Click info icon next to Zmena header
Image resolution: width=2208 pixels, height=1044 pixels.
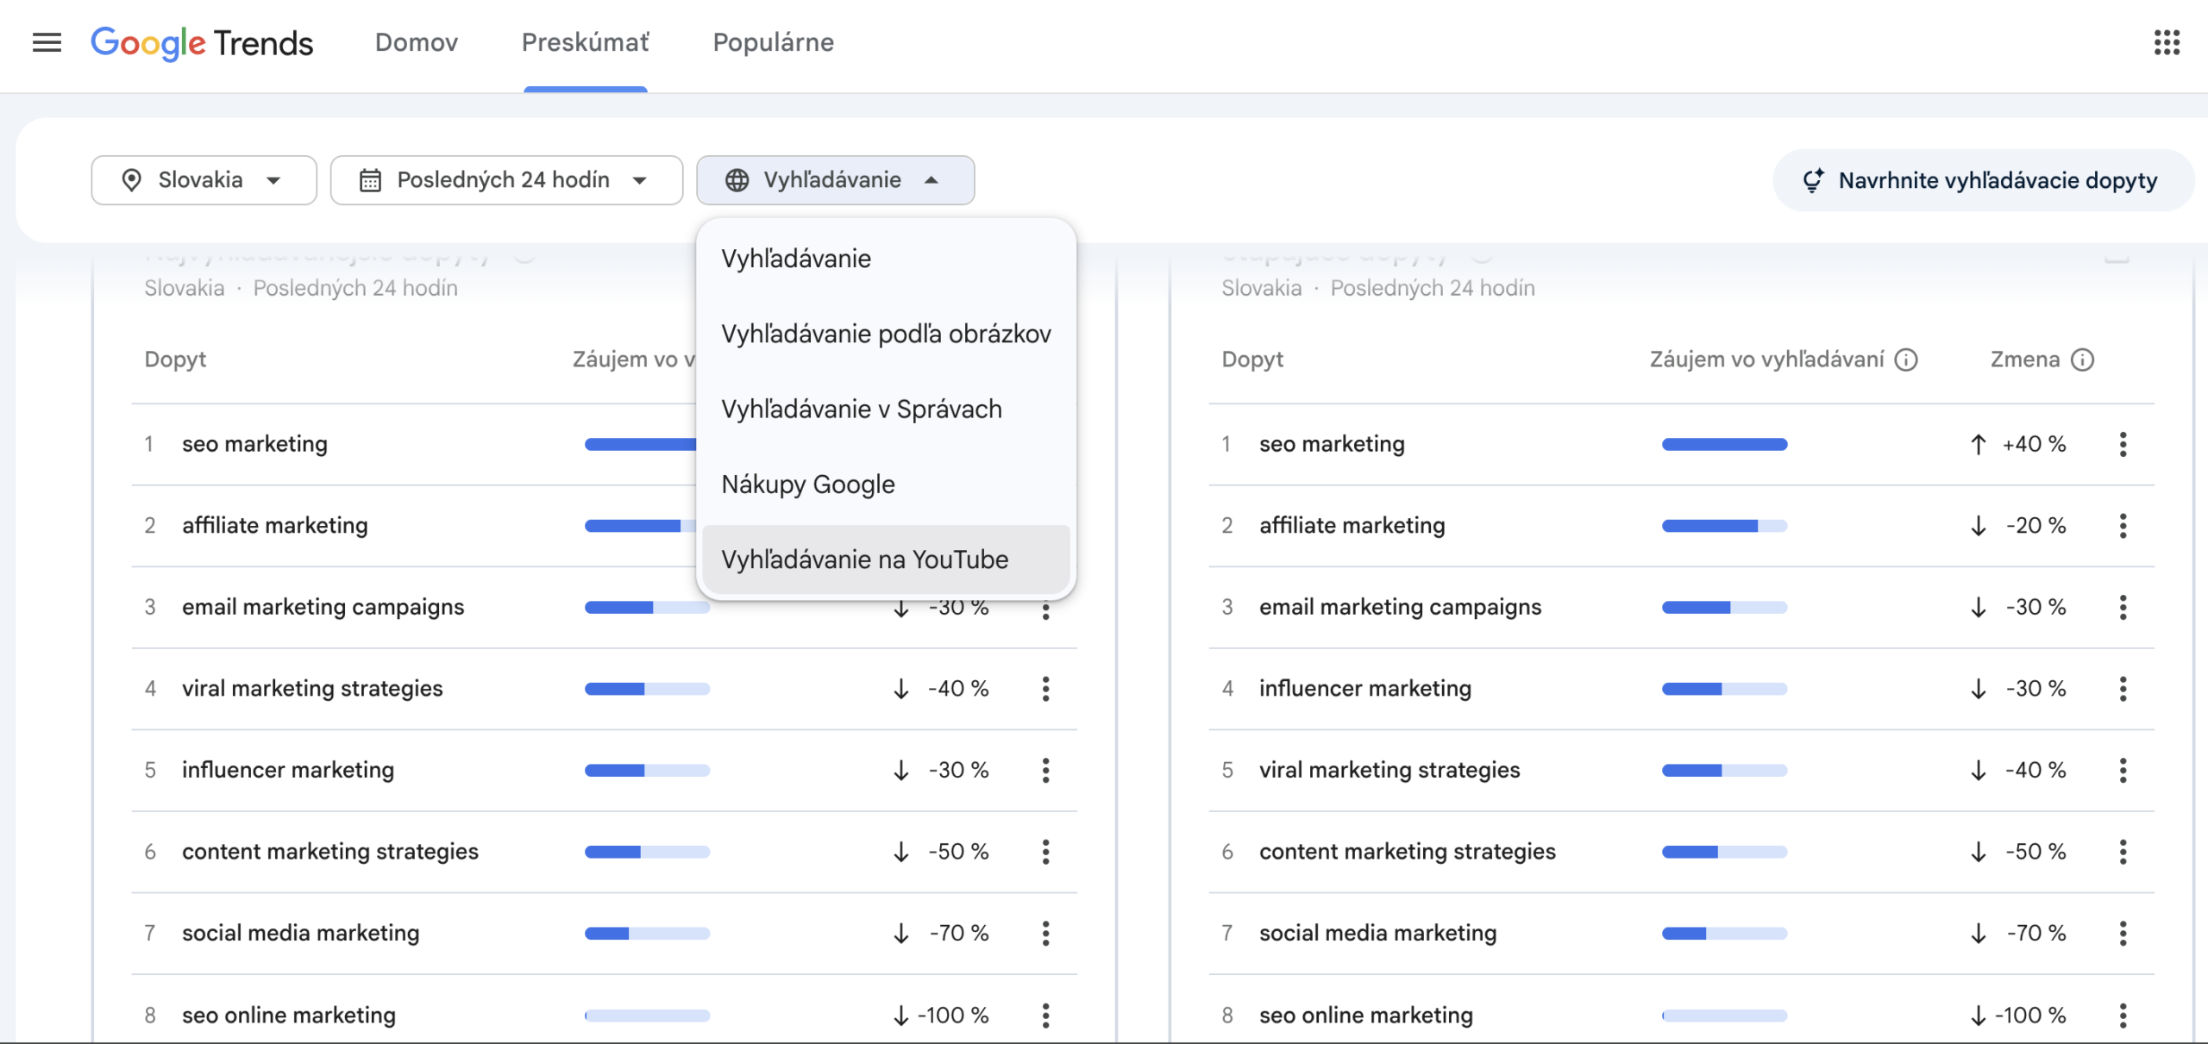(2083, 359)
